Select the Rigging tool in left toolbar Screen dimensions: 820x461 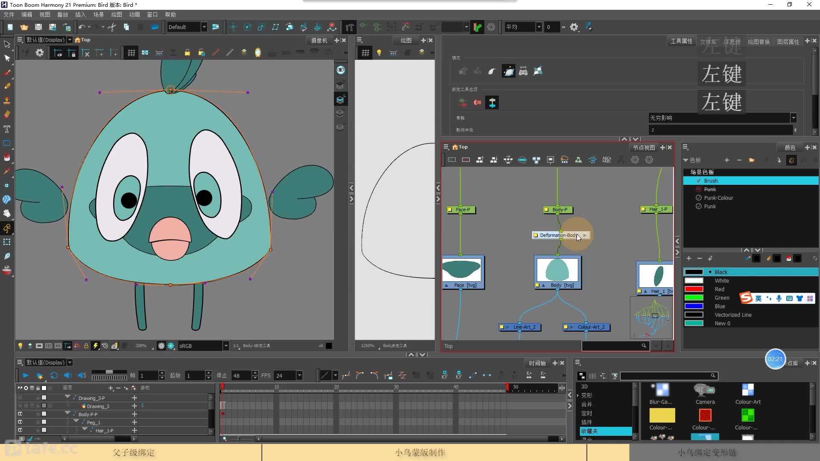[7, 228]
